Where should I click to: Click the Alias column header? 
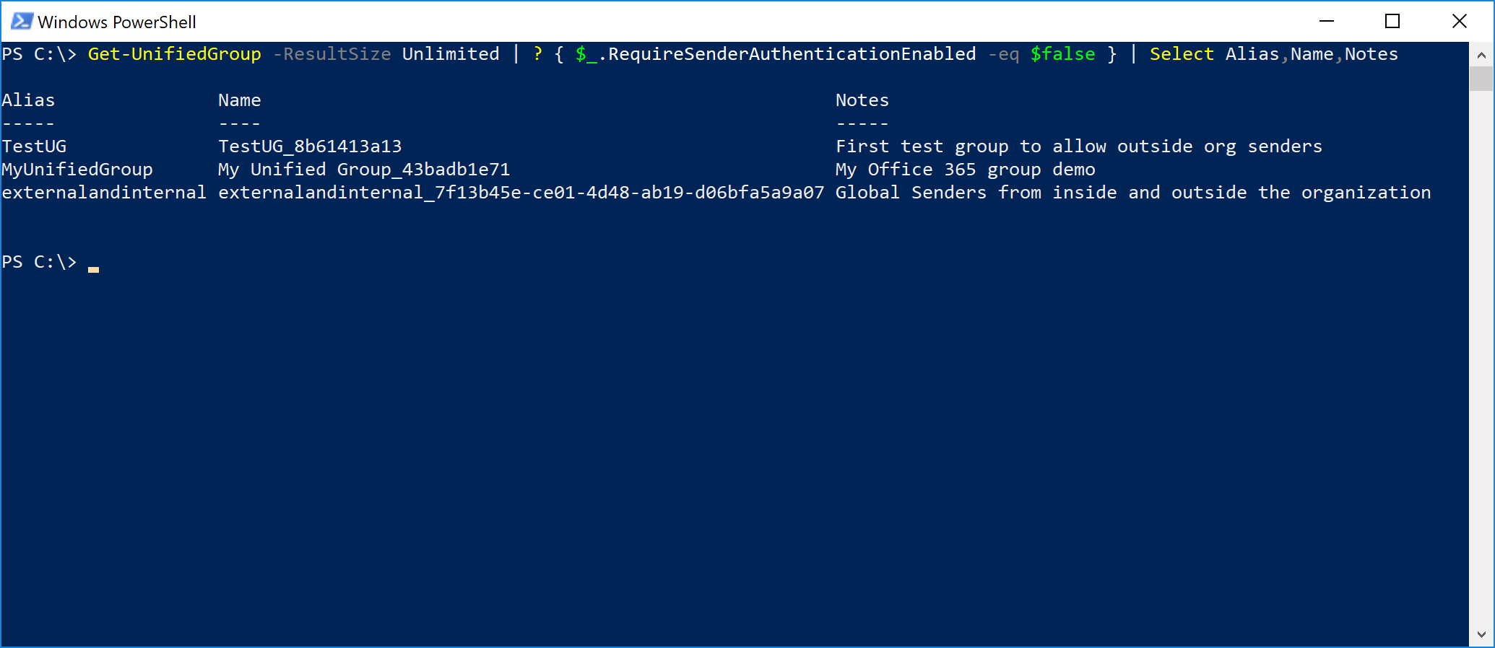click(x=28, y=100)
